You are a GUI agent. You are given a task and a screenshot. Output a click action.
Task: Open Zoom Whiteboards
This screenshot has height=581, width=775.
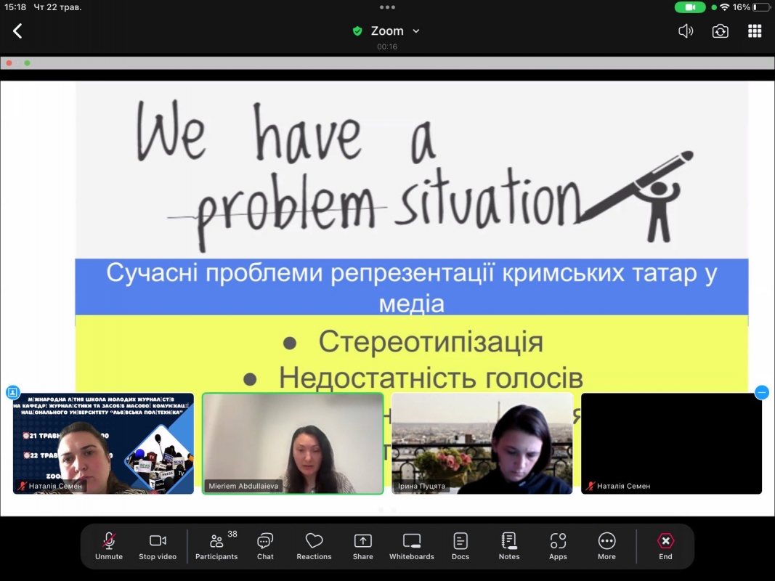pyautogui.click(x=411, y=545)
